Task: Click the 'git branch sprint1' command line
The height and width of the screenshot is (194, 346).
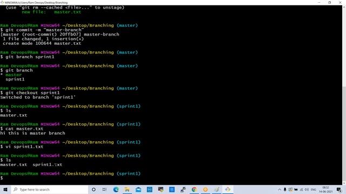Action: [27, 57]
